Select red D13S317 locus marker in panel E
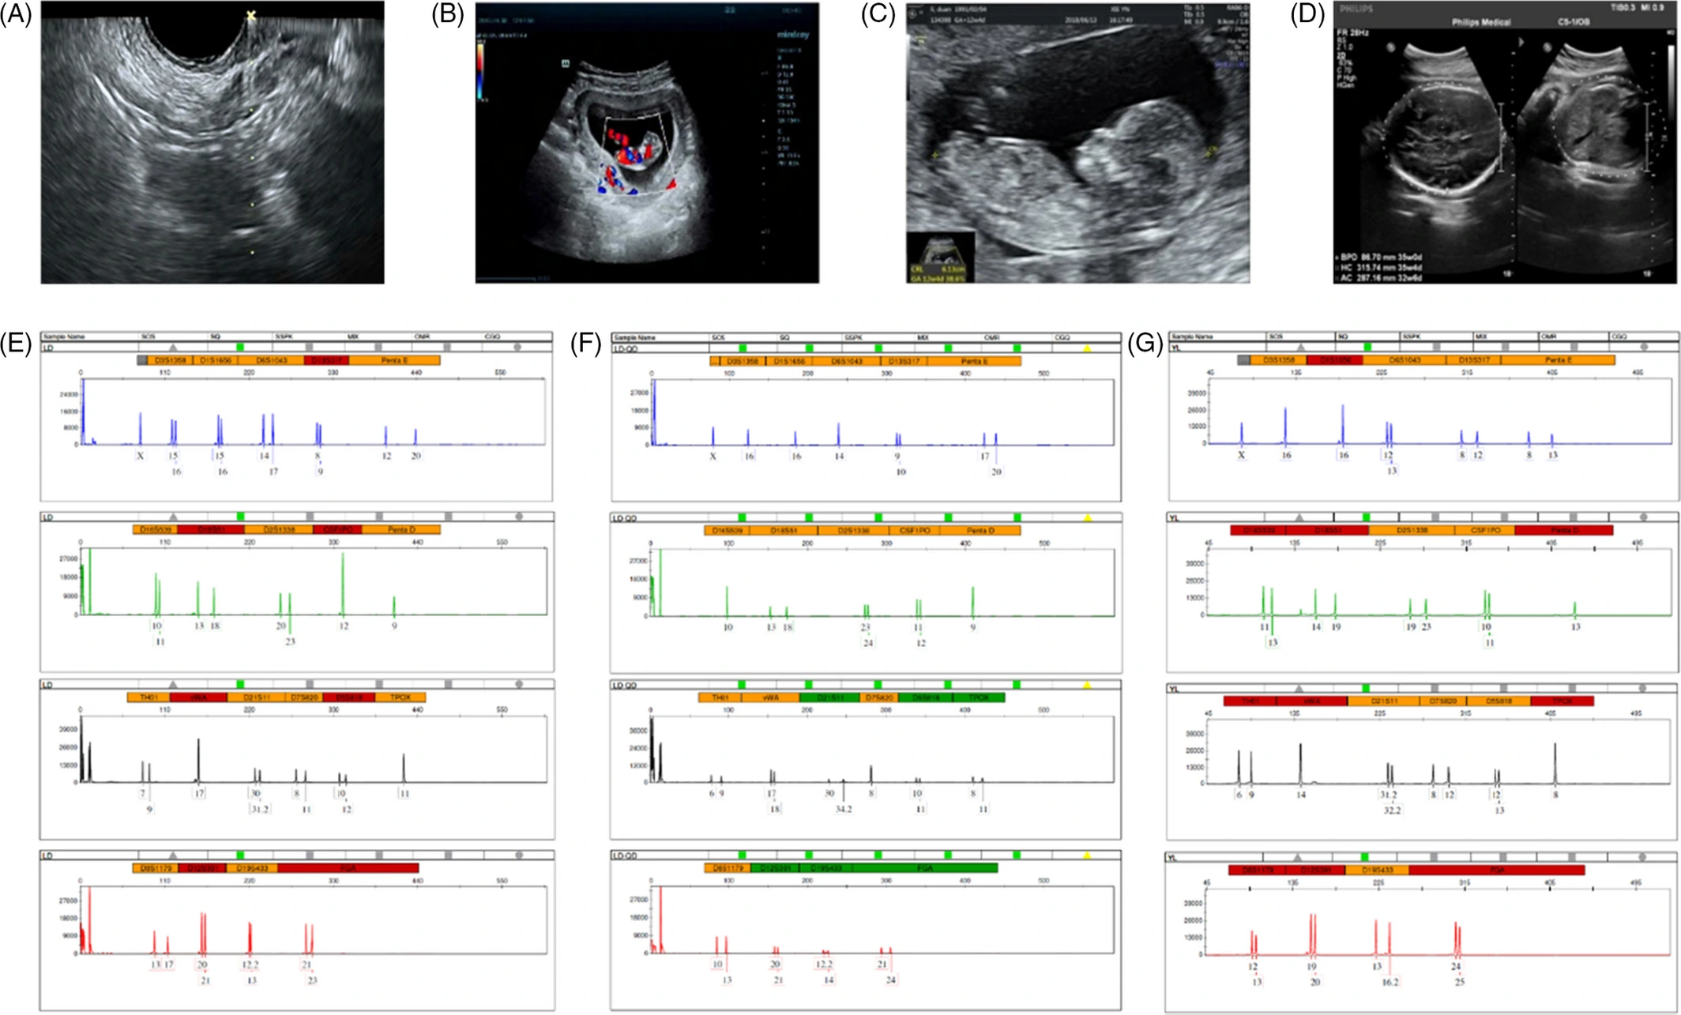The height and width of the screenshot is (1015, 1681). point(326,360)
